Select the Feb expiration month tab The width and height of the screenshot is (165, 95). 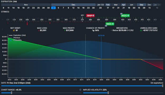tap(108, 5)
